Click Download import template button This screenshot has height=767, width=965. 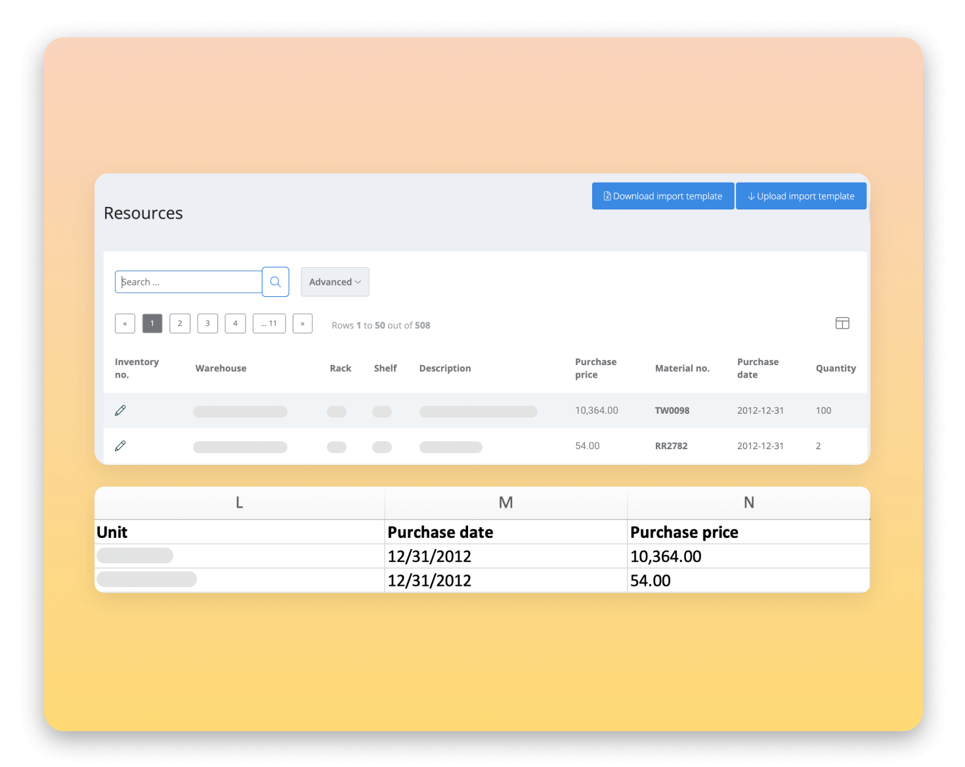coord(663,196)
